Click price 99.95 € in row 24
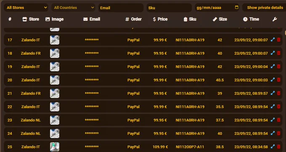286x152 pixels. (160, 133)
